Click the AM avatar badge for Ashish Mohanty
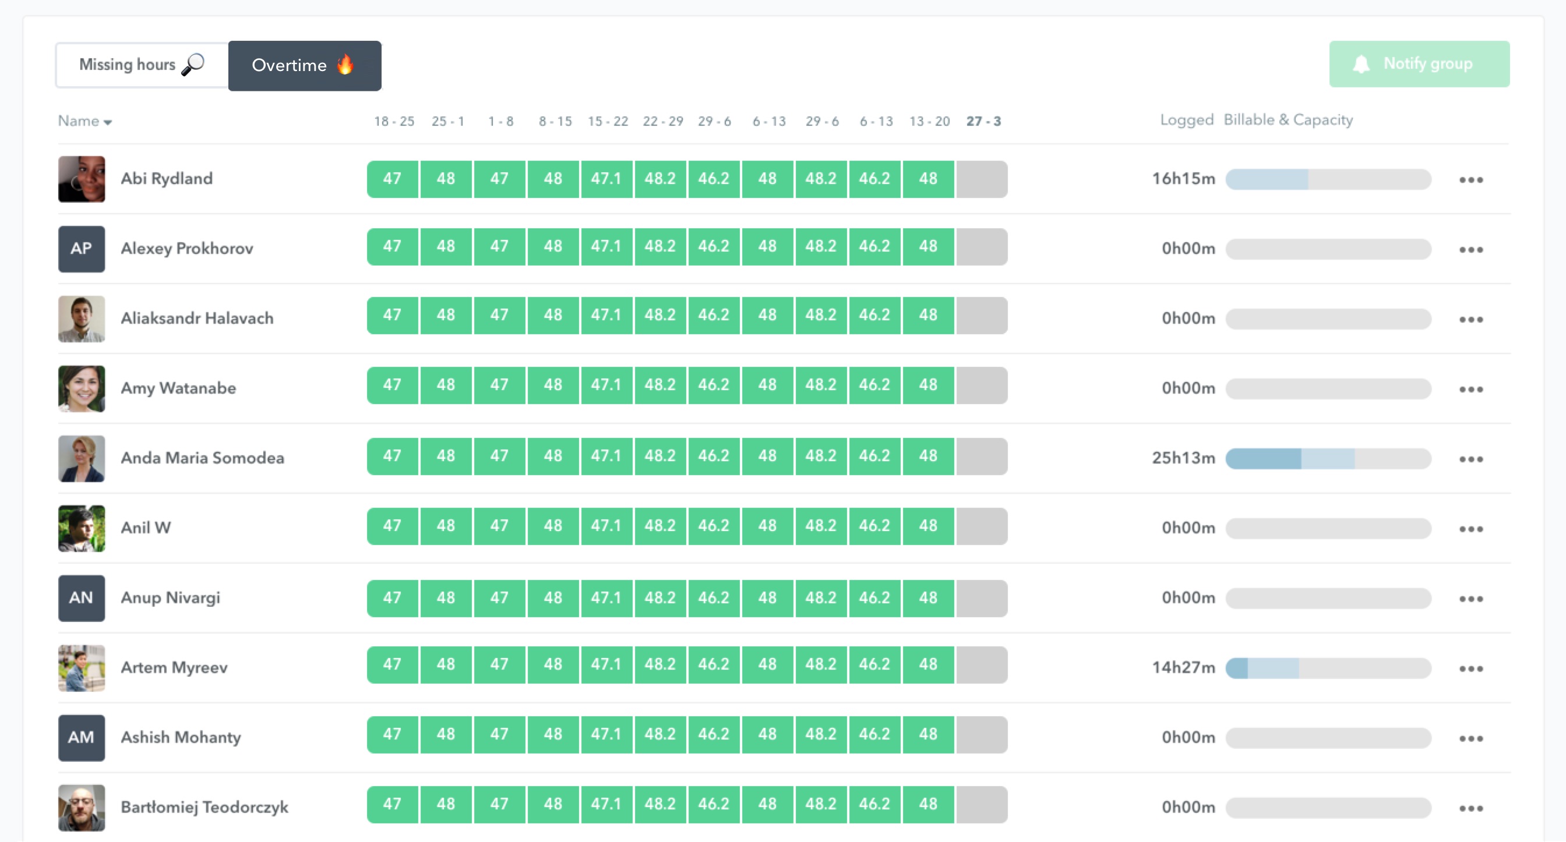The width and height of the screenshot is (1566, 842). coord(82,738)
